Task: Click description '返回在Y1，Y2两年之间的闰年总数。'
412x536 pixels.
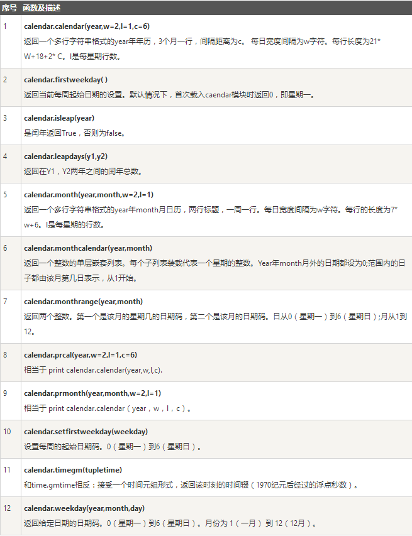Action: (x=83, y=172)
